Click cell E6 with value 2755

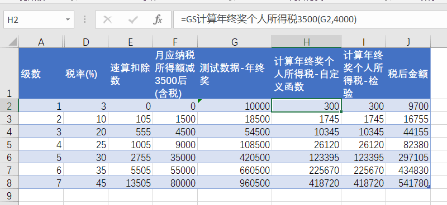tap(130, 157)
